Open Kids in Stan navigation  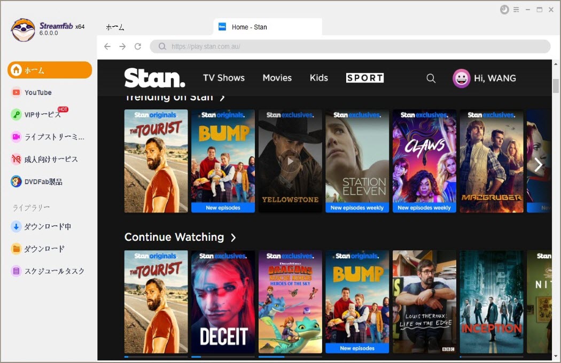319,77
